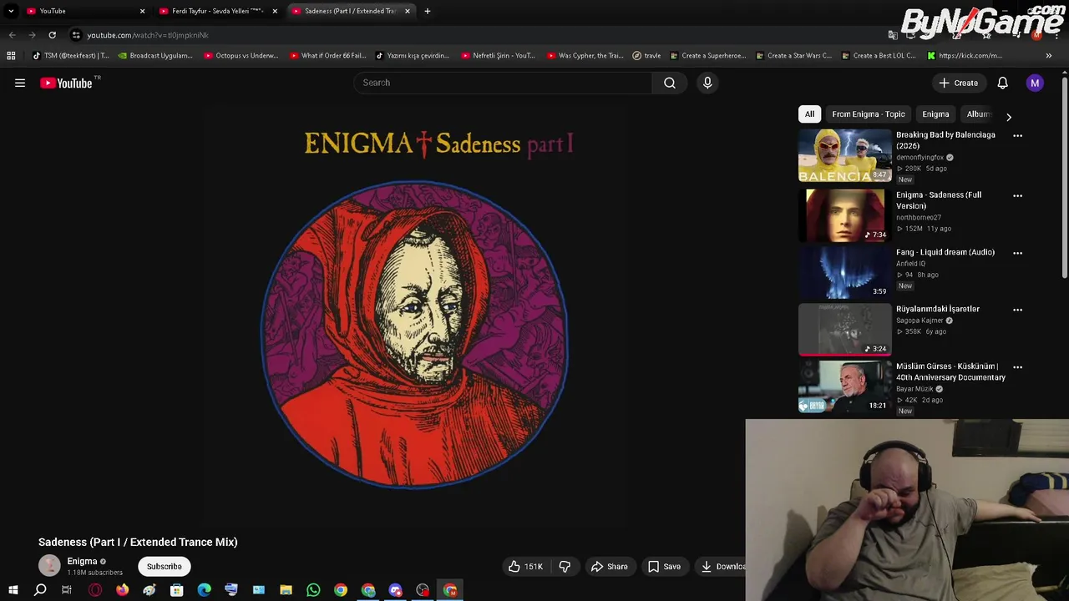This screenshot has height=601, width=1069.
Task: Open options for Enigma - Sadeness (Full Version)
Action: click(x=1017, y=195)
